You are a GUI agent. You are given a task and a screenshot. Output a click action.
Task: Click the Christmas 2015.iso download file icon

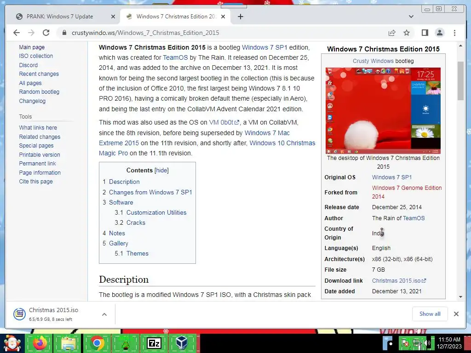pos(19,314)
